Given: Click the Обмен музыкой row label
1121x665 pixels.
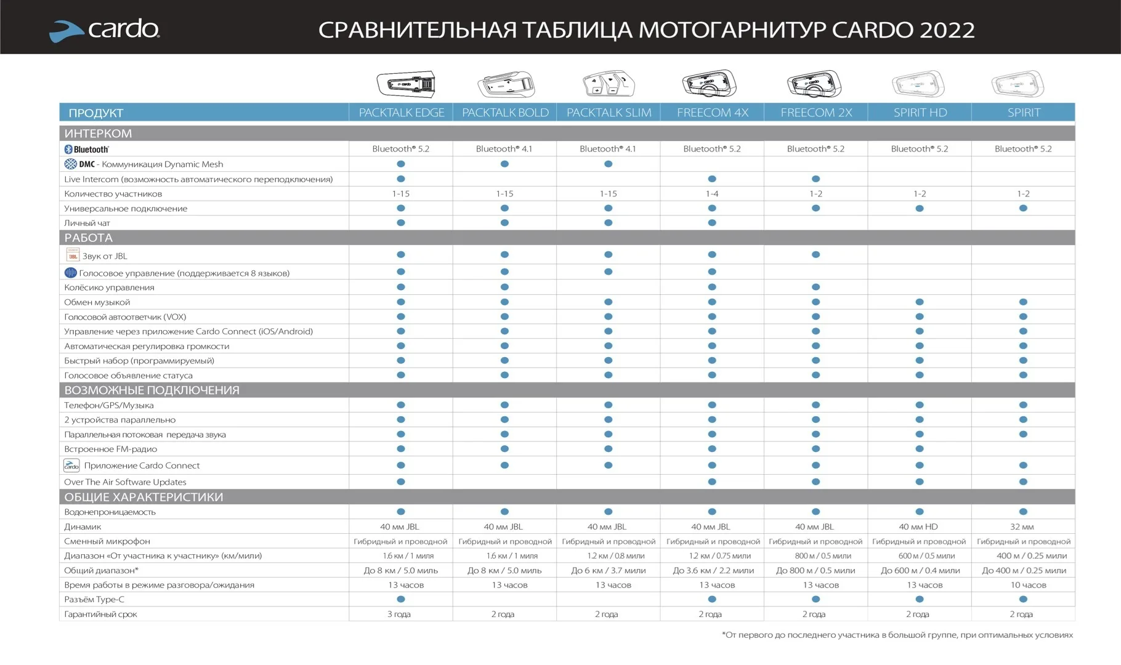Looking at the screenshot, I should pyautogui.click(x=97, y=302).
